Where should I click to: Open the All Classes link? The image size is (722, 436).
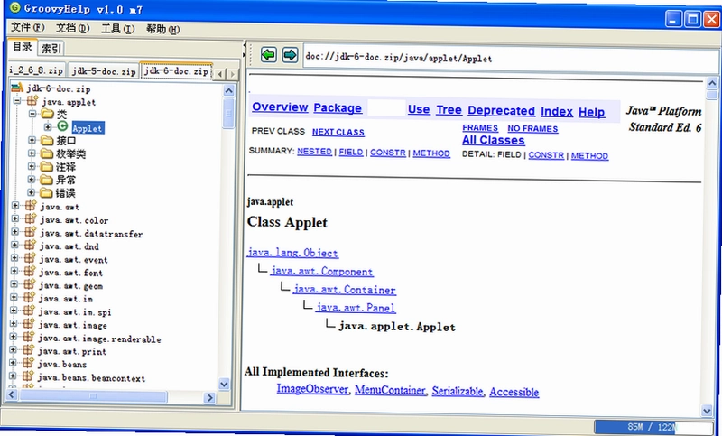[x=493, y=140]
